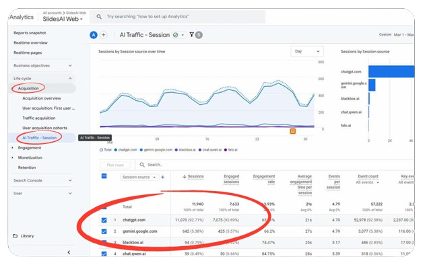
Task: Click the orange annotation marker on the chart
Action: 293,131
